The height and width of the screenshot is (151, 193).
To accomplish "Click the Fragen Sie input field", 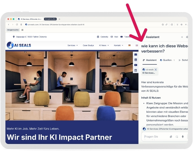I will [x=155, y=137].
